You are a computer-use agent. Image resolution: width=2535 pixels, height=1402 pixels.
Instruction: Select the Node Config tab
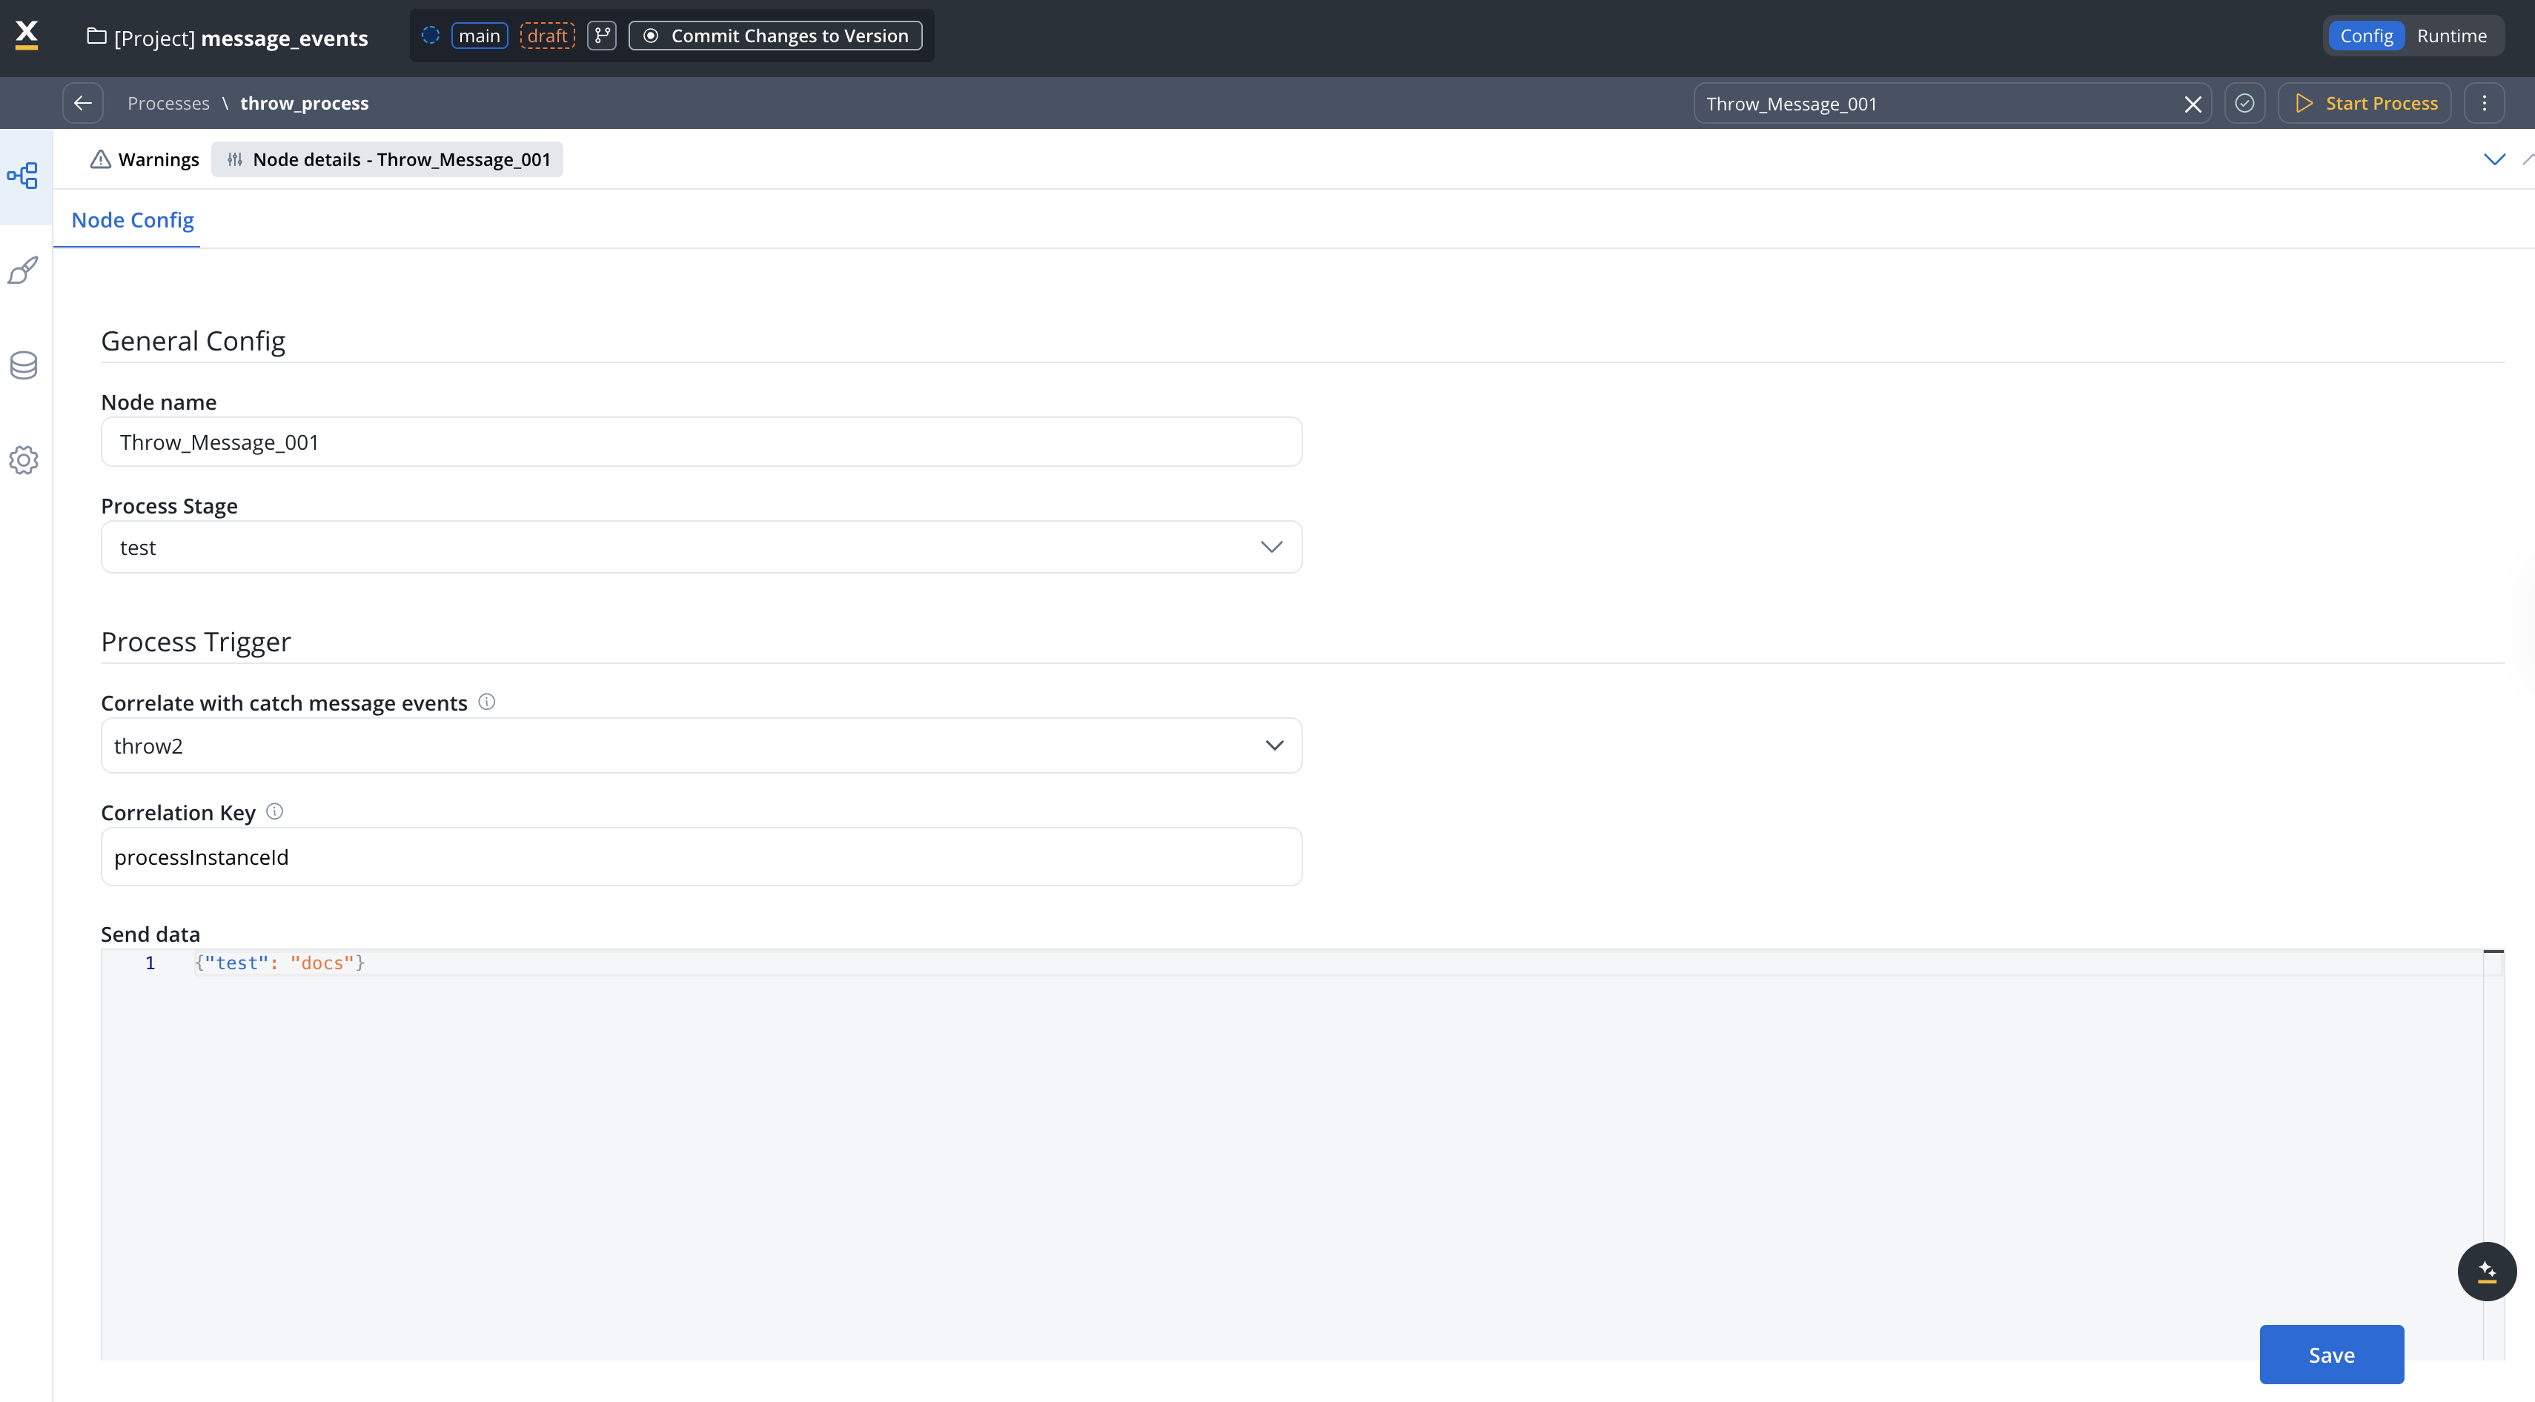133,220
